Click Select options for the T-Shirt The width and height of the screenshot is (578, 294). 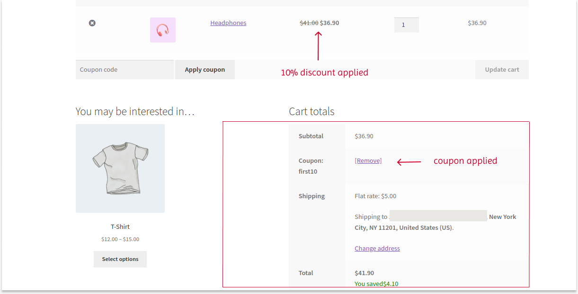coord(120,259)
